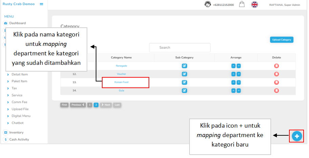Expand the Inventory menu
This screenshot has height=158, width=309.
[x=16, y=132]
